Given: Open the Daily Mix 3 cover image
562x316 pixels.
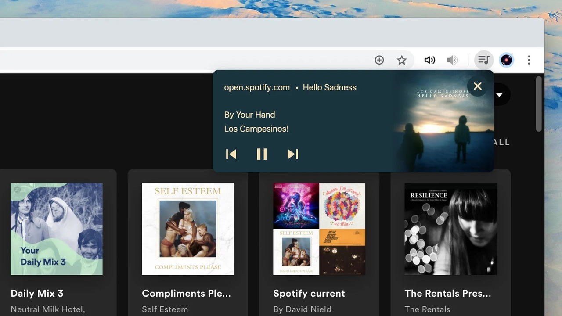Looking at the screenshot, I should (x=57, y=229).
